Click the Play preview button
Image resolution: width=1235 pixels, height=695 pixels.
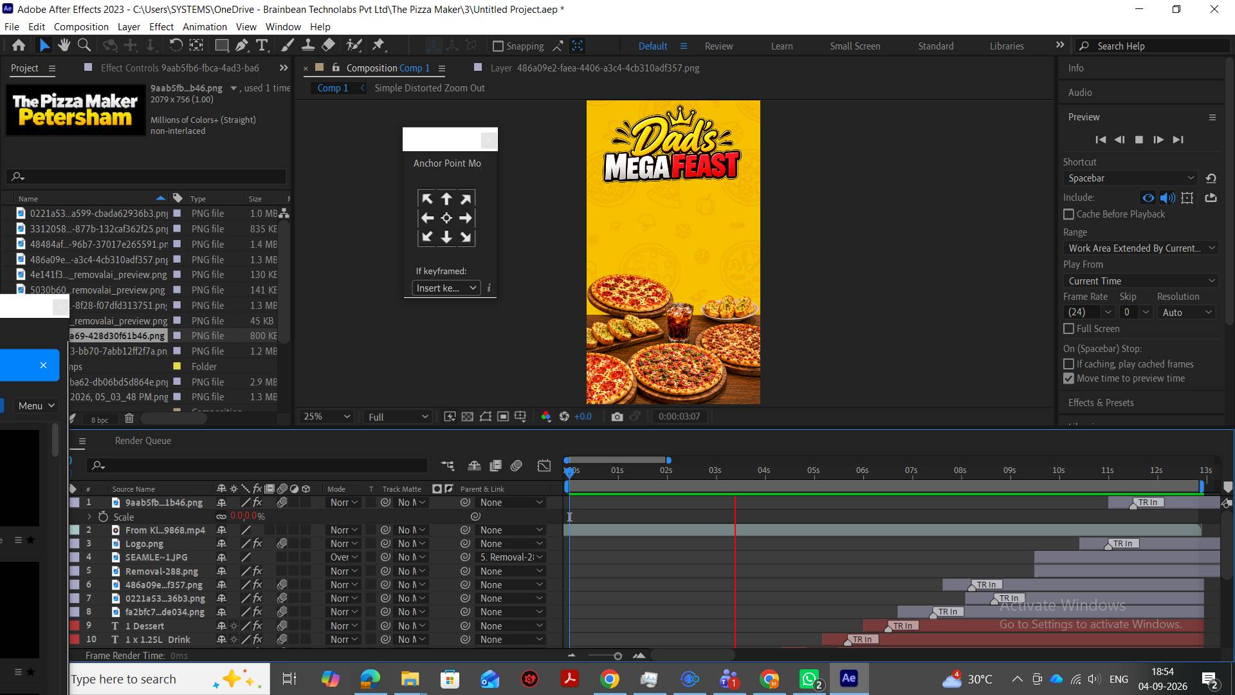point(1158,140)
